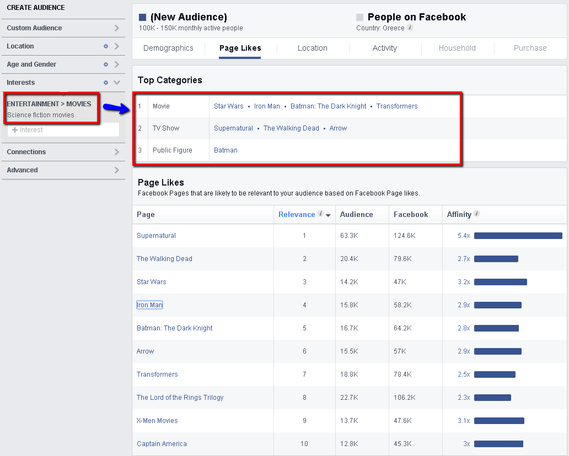The image size is (569, 456).
Task: Click the 3.2x affinity value for Star Wars
Action: pyautogui.click(x=464, y=282)
